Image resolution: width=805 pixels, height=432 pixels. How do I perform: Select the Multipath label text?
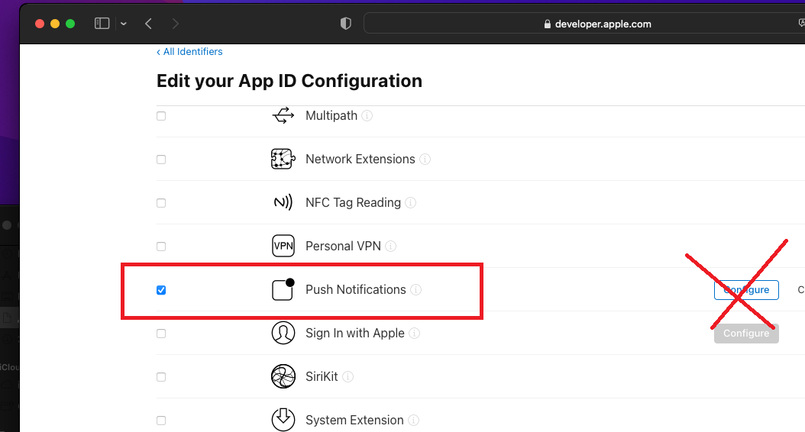pyautogui.click(x=331, y=115)
